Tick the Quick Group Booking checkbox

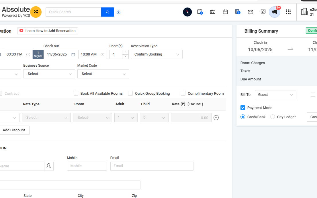130,93
